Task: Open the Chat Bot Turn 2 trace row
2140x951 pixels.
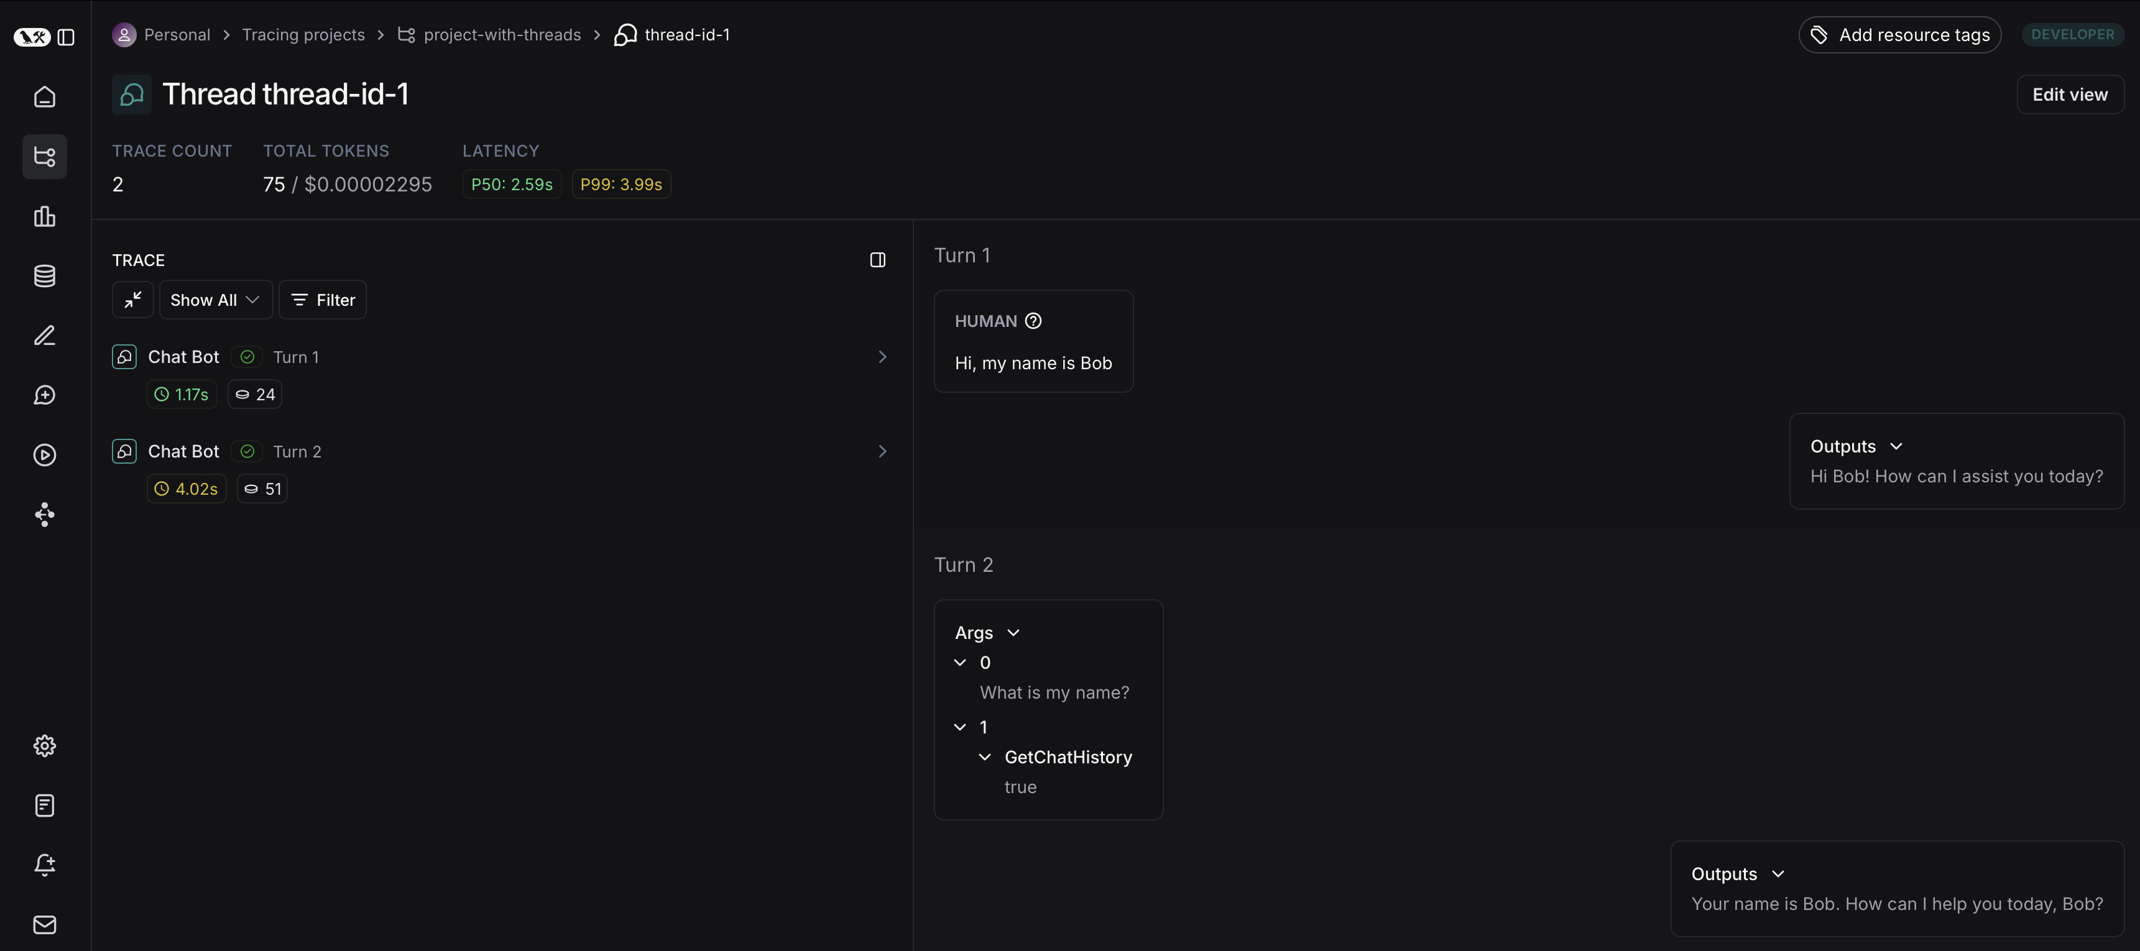Action: (x=499, y=452)
